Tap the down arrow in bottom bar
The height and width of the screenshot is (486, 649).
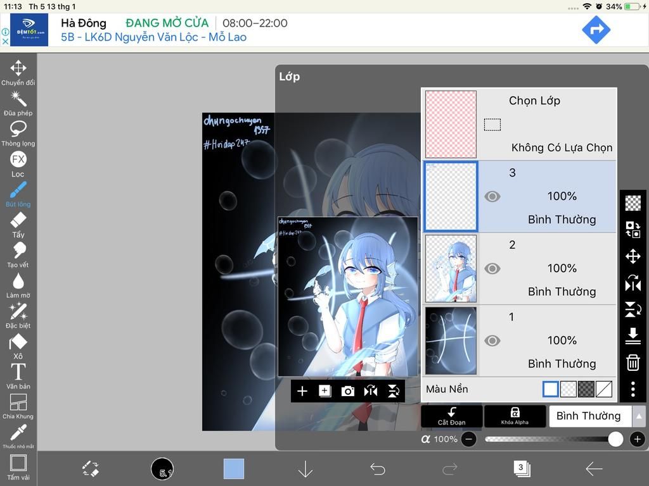305,469
